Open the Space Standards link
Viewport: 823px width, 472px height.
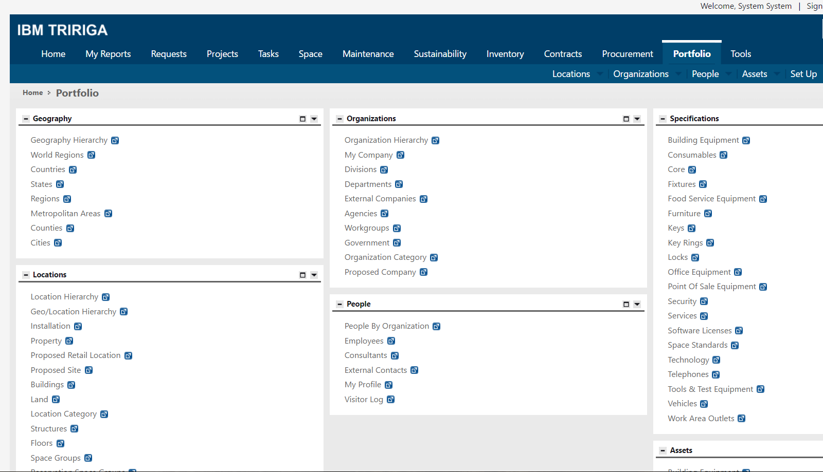[x=697, y=345]
